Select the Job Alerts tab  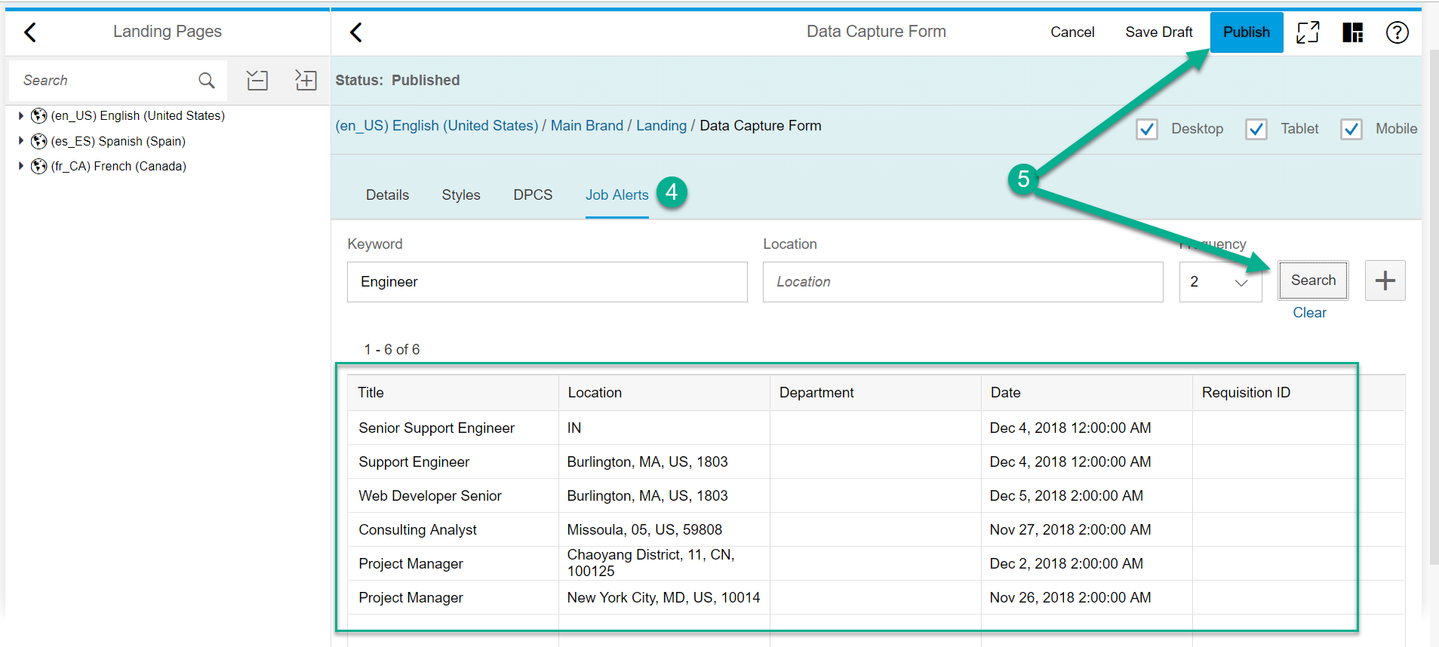[x=617, y=195]
